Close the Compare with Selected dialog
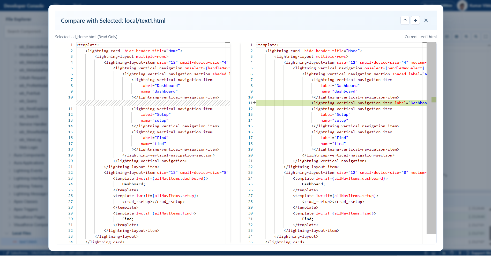Screen dimensions: 491x256 pyautogui.click(x=426, y=20)
